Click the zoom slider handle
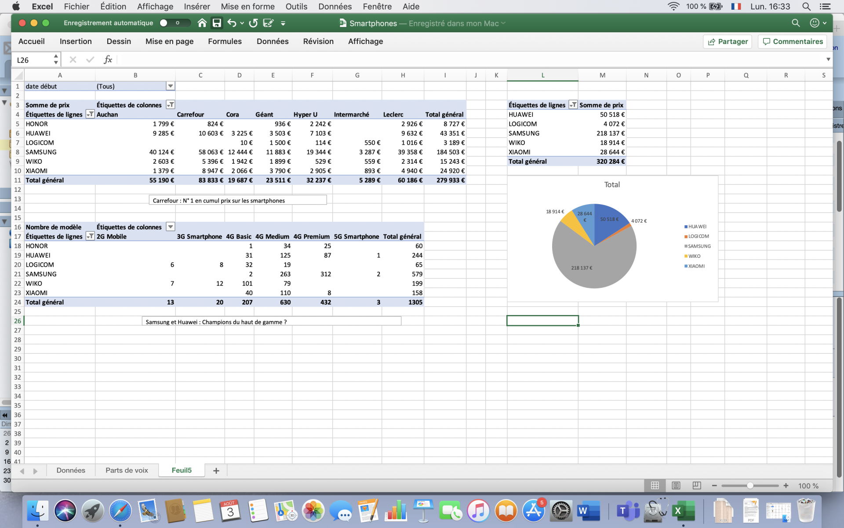Viewport: 844px width, 528px height. pos(750,486)
